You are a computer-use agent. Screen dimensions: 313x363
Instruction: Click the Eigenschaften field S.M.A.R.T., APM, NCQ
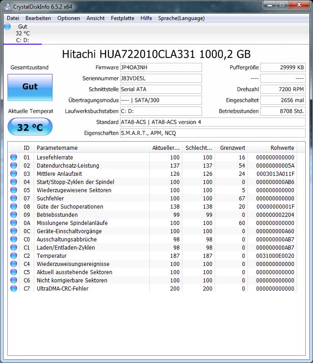click(212, 133)
